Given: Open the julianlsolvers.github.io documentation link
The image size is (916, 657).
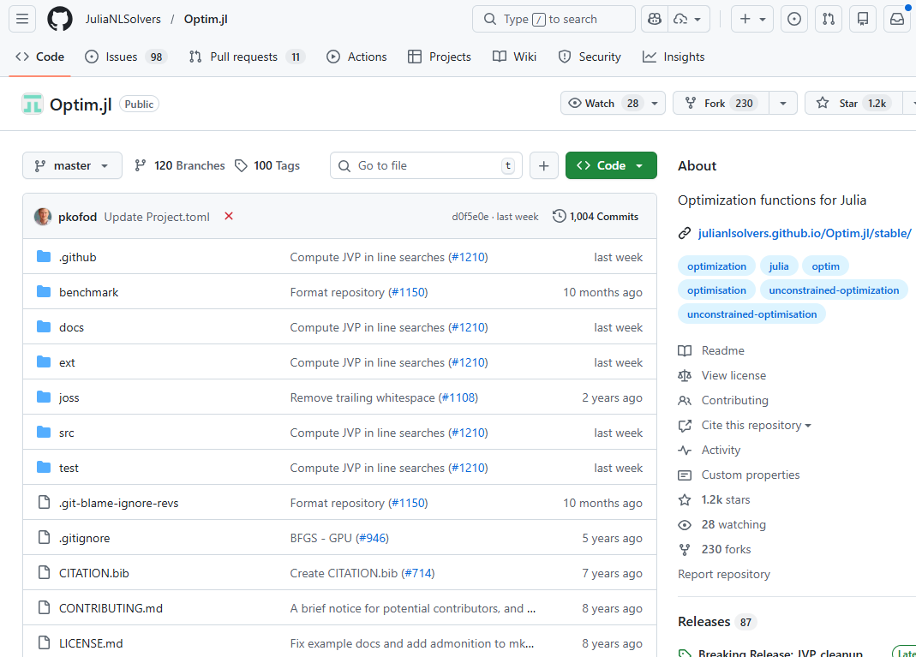Looking at the screenshot, I should [804, 233].
